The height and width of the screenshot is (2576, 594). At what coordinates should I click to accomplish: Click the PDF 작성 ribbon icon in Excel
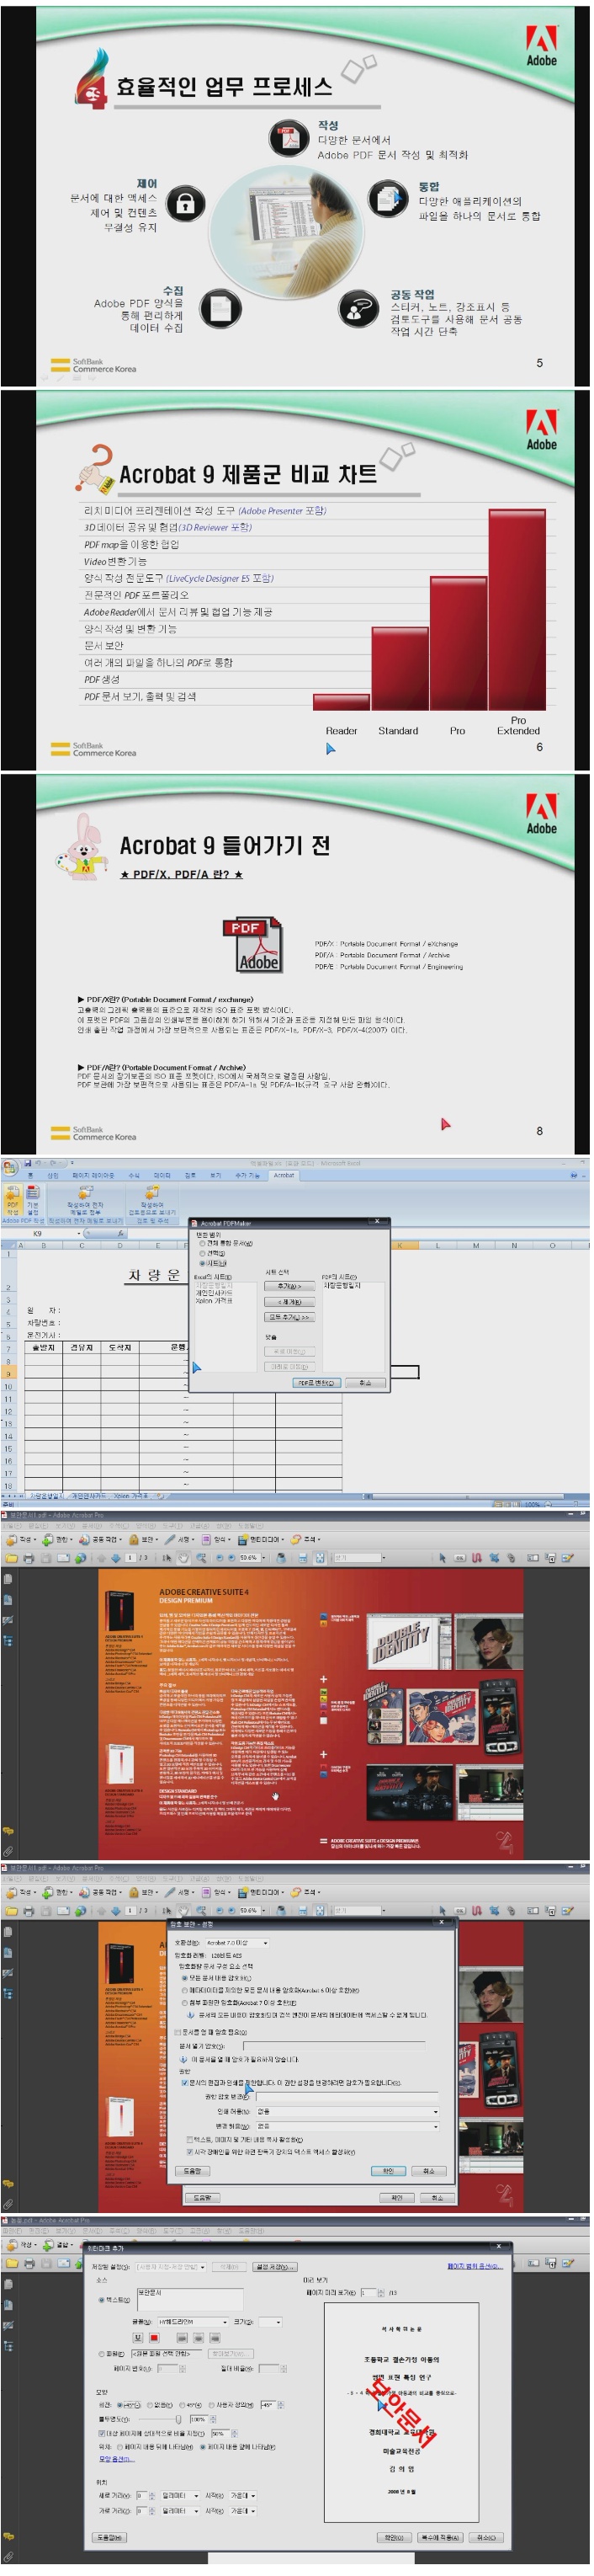tap(13, 1199)
